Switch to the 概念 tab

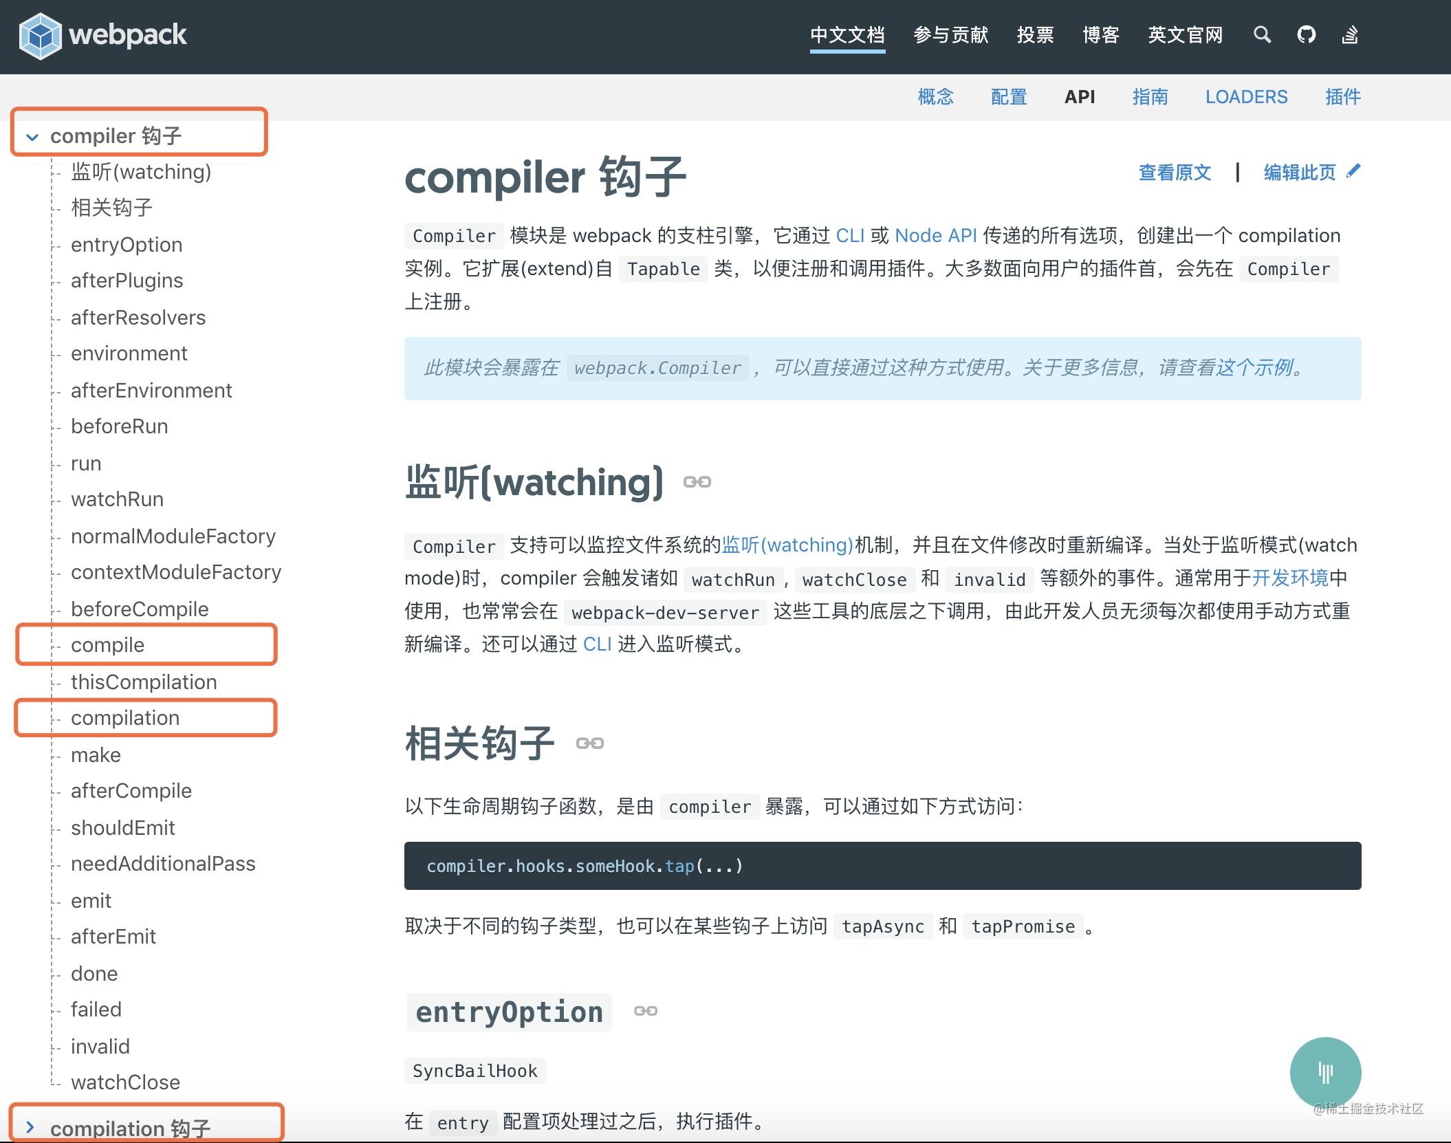(936, 97)
